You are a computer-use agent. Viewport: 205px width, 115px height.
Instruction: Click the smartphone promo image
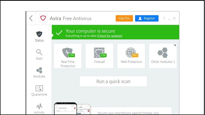(x=72, y=108)
